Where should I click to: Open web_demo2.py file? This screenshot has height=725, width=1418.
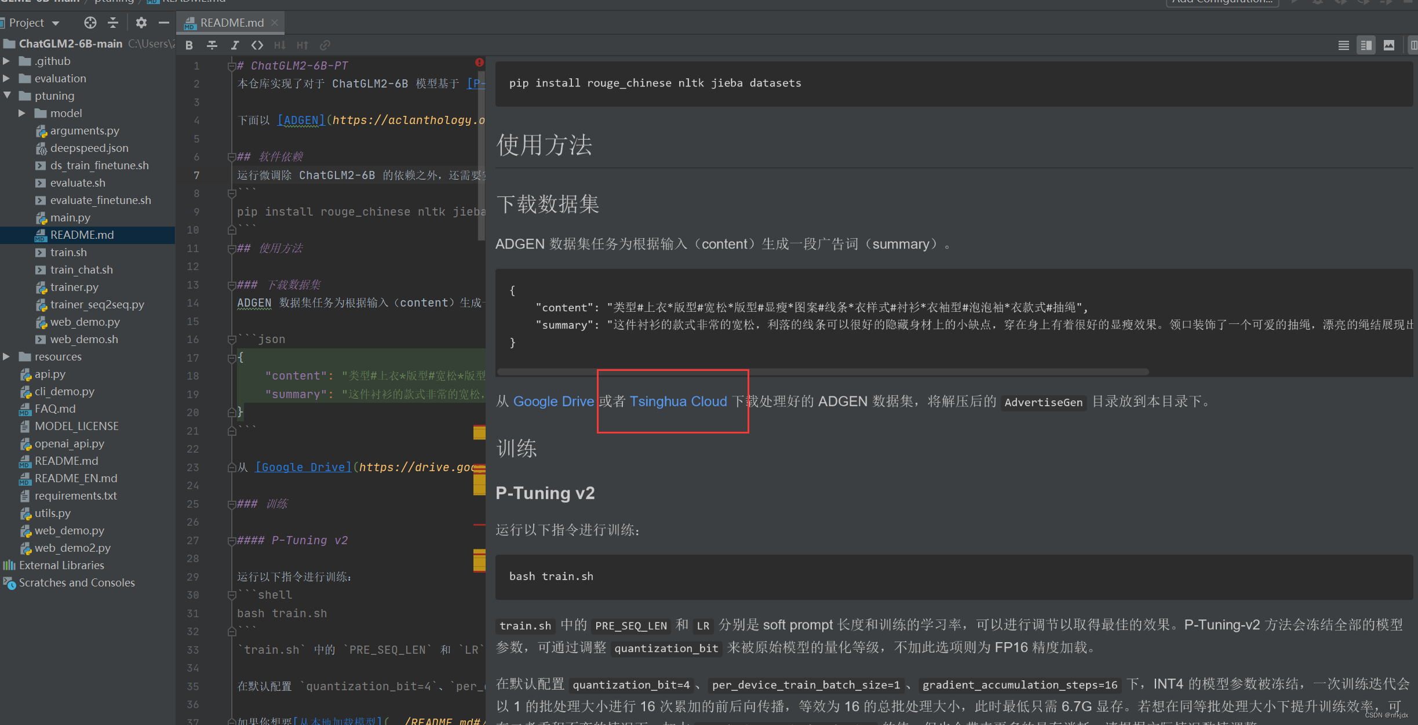coord(72,548)
